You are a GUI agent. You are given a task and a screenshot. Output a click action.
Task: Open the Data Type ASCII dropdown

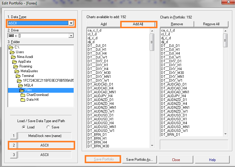pyautogui.click(x=71, y=23)
